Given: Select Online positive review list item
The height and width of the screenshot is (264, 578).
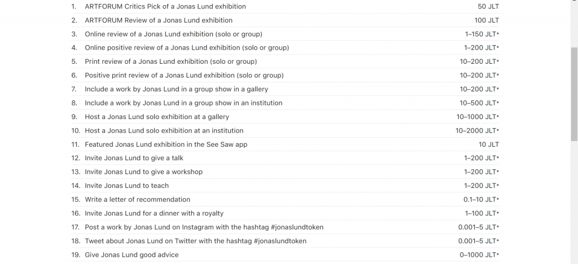Looking at the screenshot, I should tap(285, 48).
